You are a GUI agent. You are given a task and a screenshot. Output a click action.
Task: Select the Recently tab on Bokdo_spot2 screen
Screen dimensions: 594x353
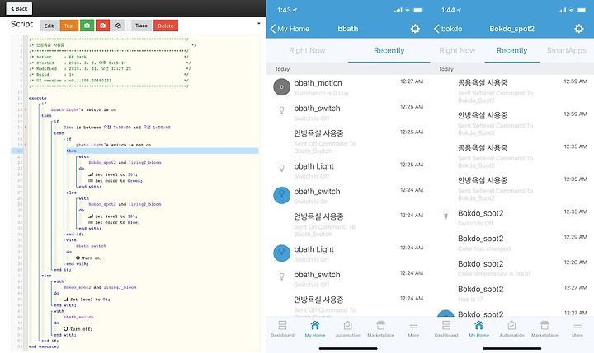pyautogui.click(x=511, y=50)
